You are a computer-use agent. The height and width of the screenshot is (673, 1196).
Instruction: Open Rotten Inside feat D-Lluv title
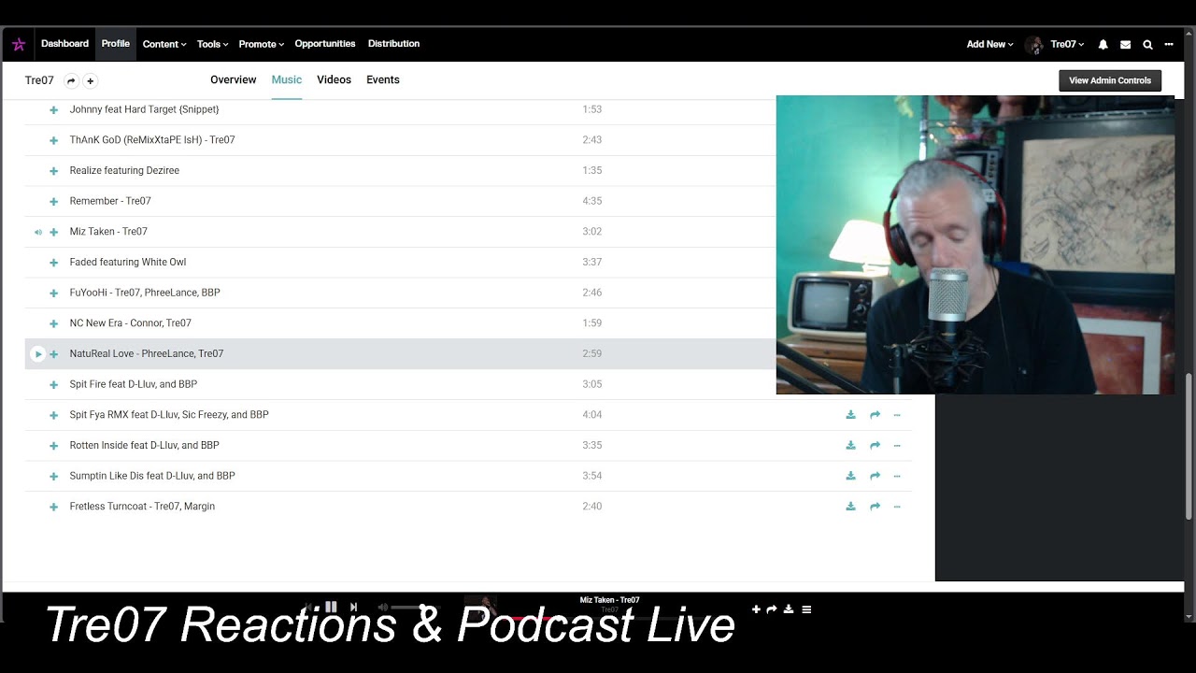144,446
